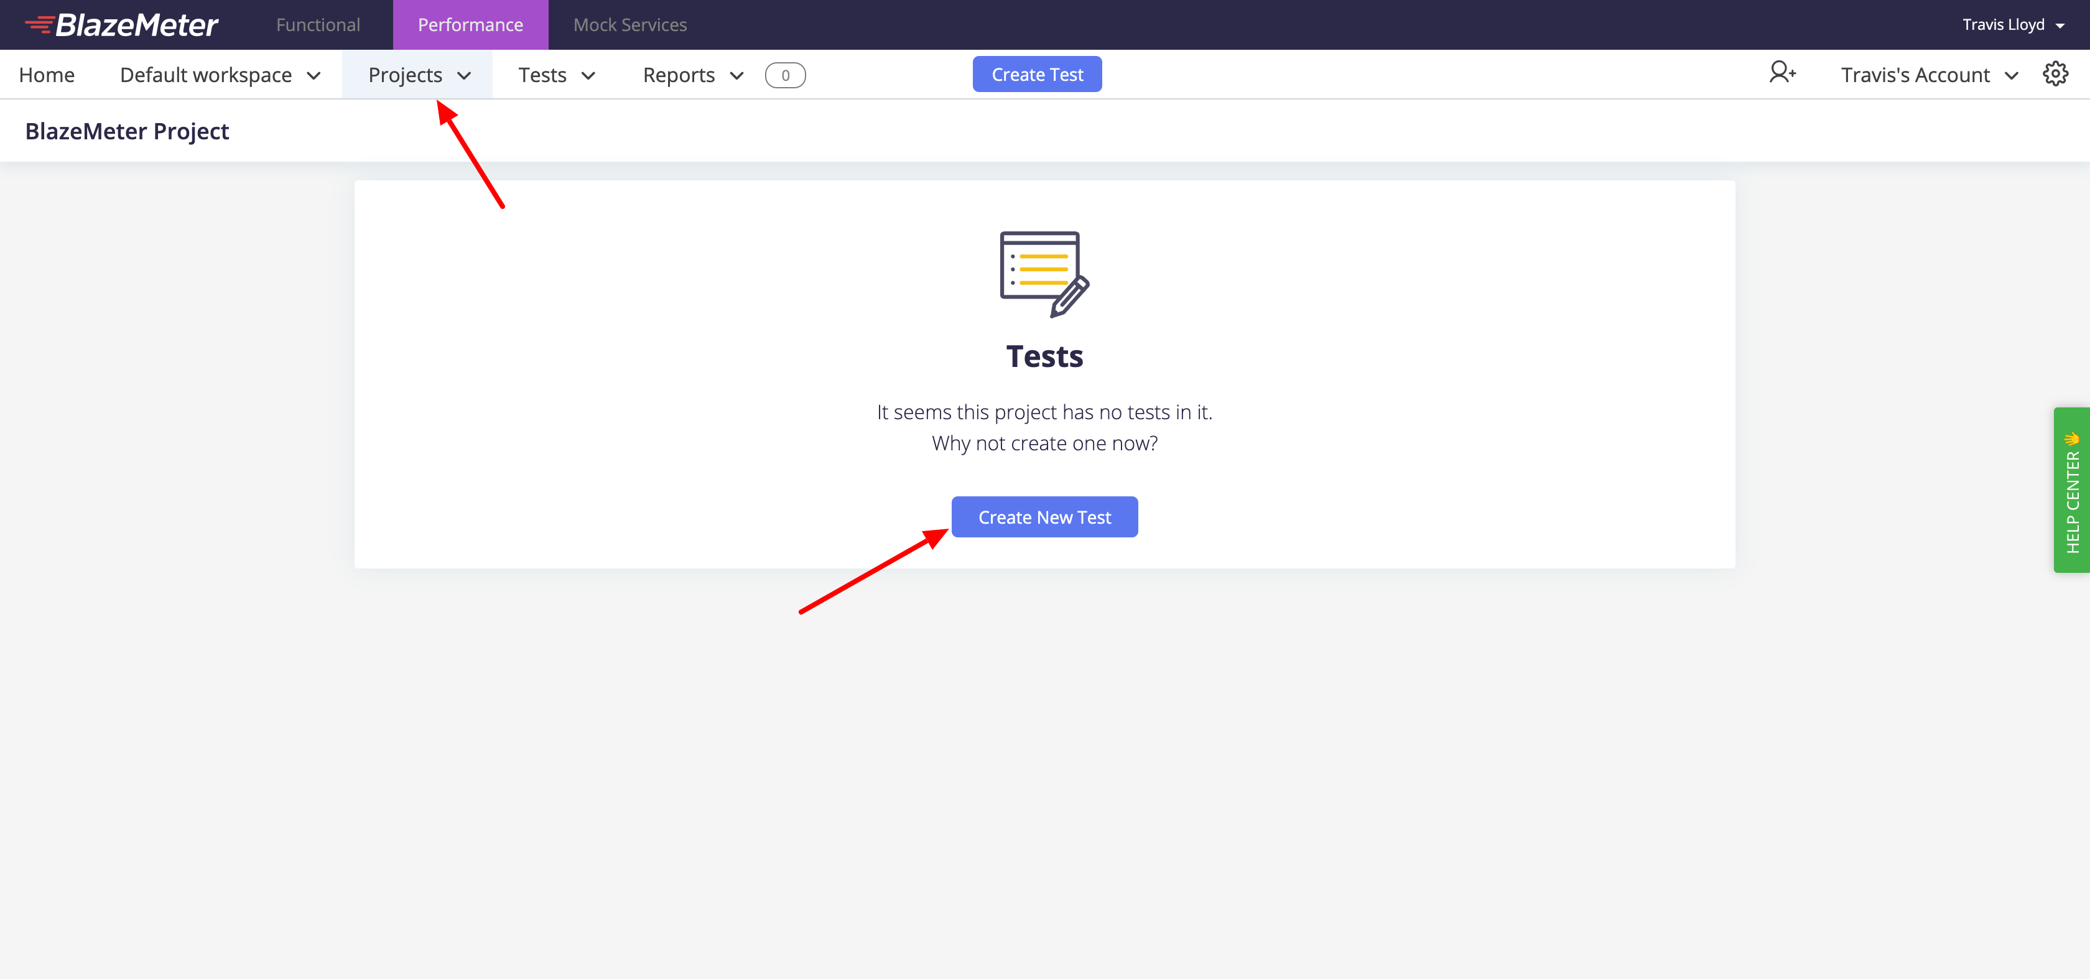Open the Reports dropdown menu
Viewport: 2090px width, 979px height.
(693, 75)
